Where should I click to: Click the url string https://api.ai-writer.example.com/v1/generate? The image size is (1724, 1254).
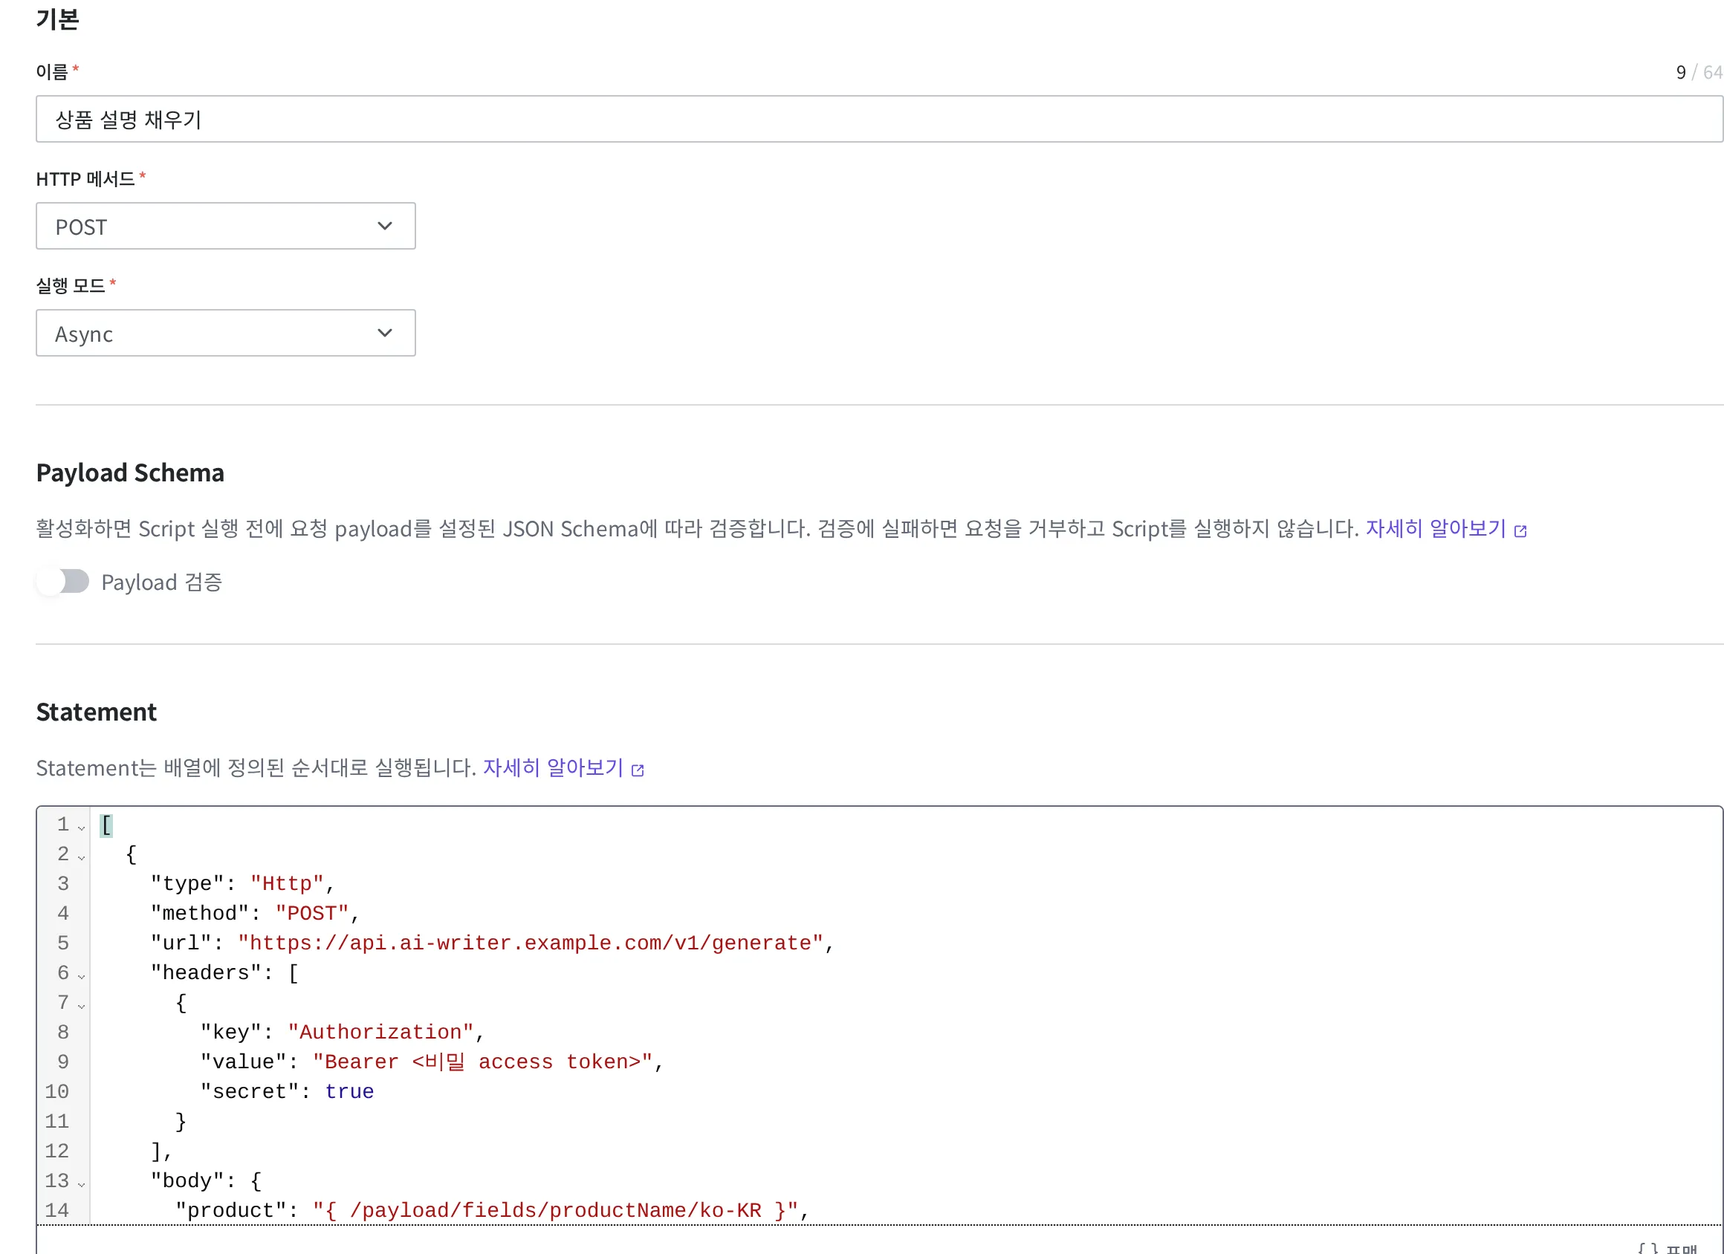coord(531,943)
